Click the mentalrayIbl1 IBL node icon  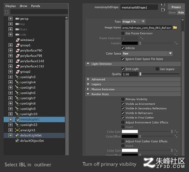17,119
